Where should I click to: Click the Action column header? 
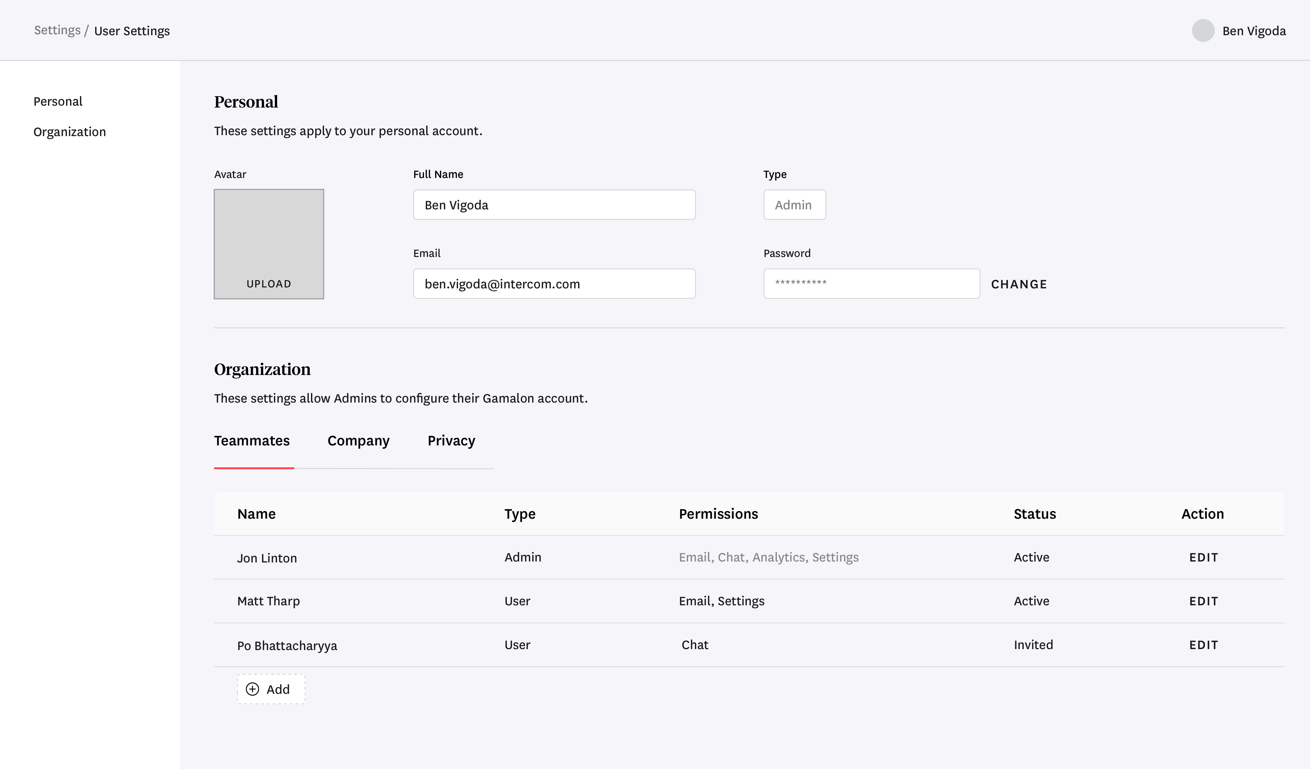[1202, 514]
